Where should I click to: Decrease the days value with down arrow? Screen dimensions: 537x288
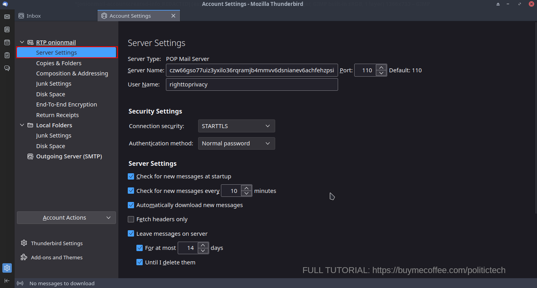coord(203,251)
